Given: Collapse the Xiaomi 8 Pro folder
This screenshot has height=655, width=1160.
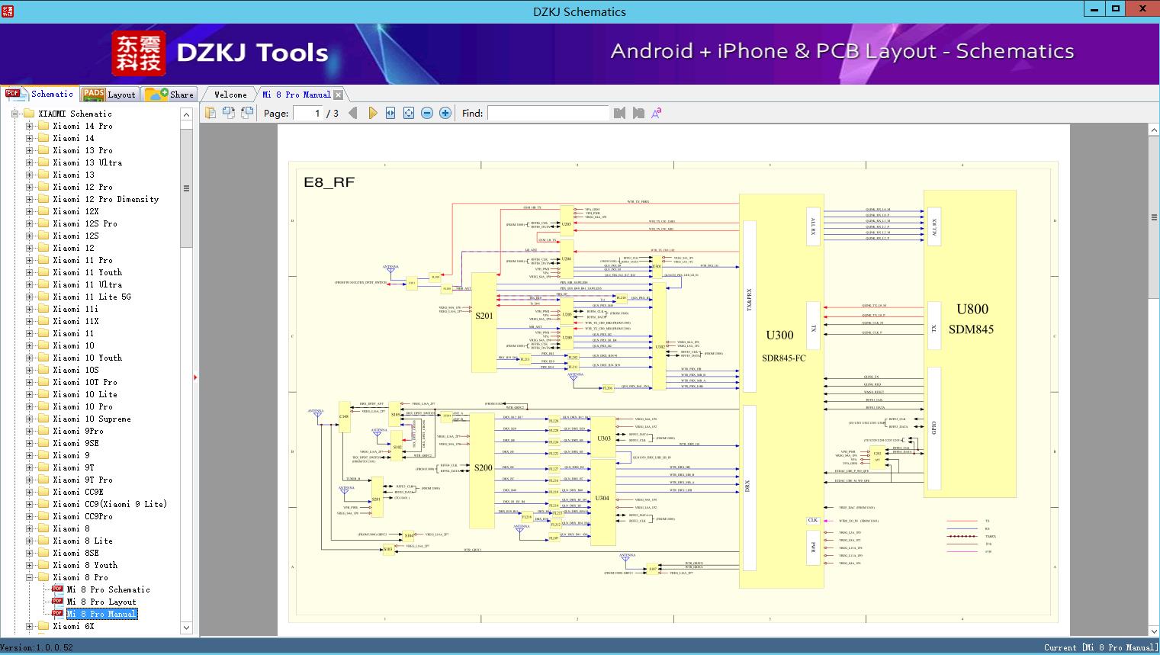Looking at the screenshot, I should (x=29, y=577).
